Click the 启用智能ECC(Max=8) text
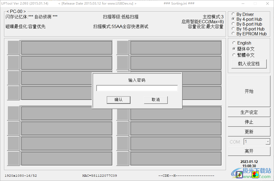The image size is (274, 181). point(203,22)
